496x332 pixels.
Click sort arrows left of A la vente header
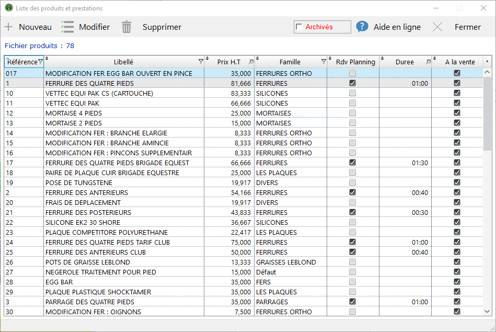tap(435, 58)
